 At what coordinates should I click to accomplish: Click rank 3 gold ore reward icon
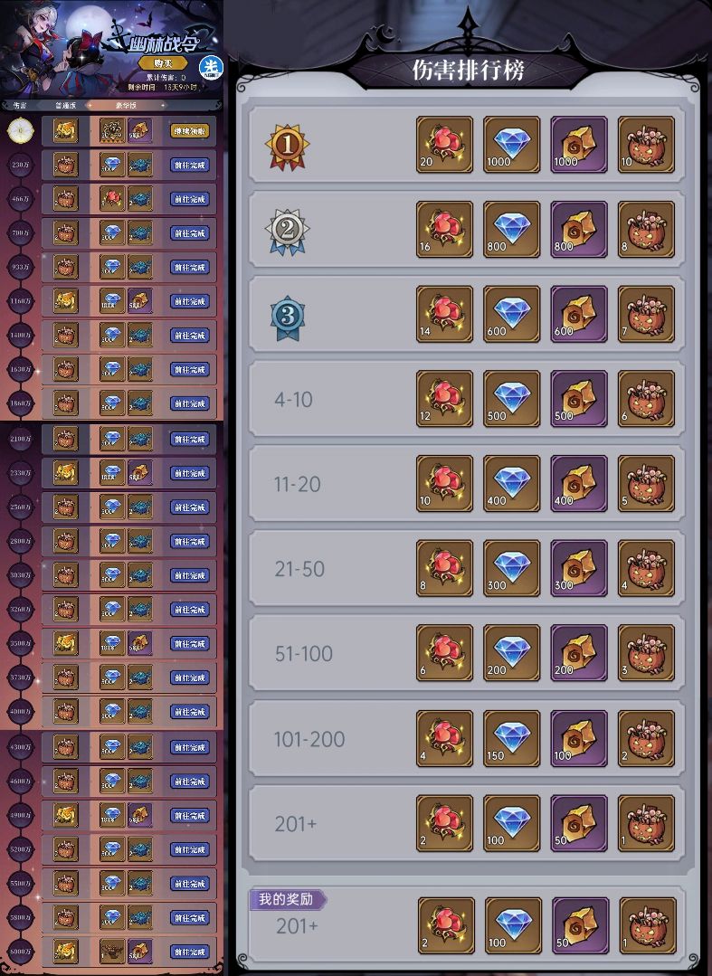[x=579, y=314]
